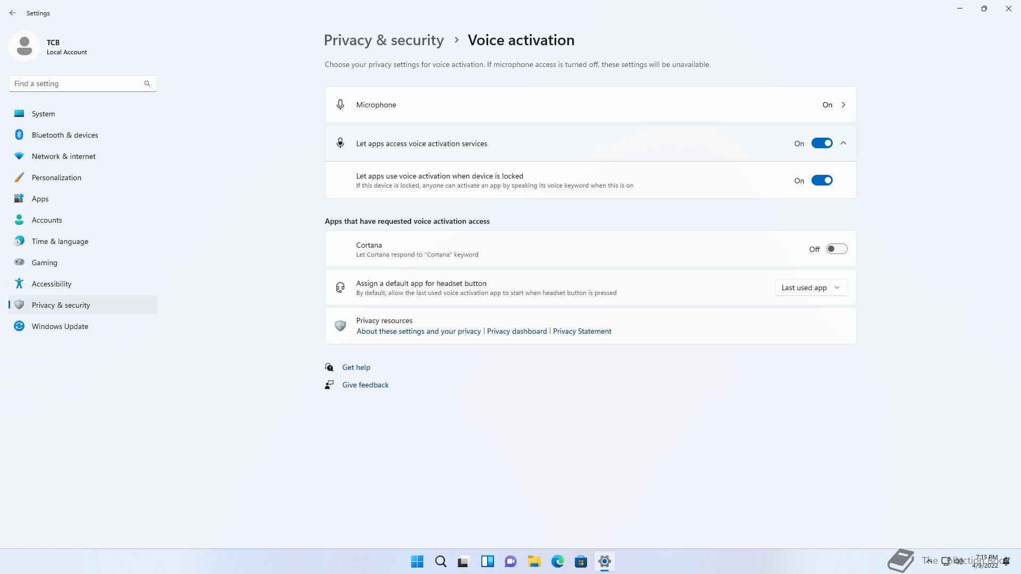Open the Last used app dropdown
The height and width of the screenshot is (574, 1021).
pyautogui.click(x=810, y=288)
